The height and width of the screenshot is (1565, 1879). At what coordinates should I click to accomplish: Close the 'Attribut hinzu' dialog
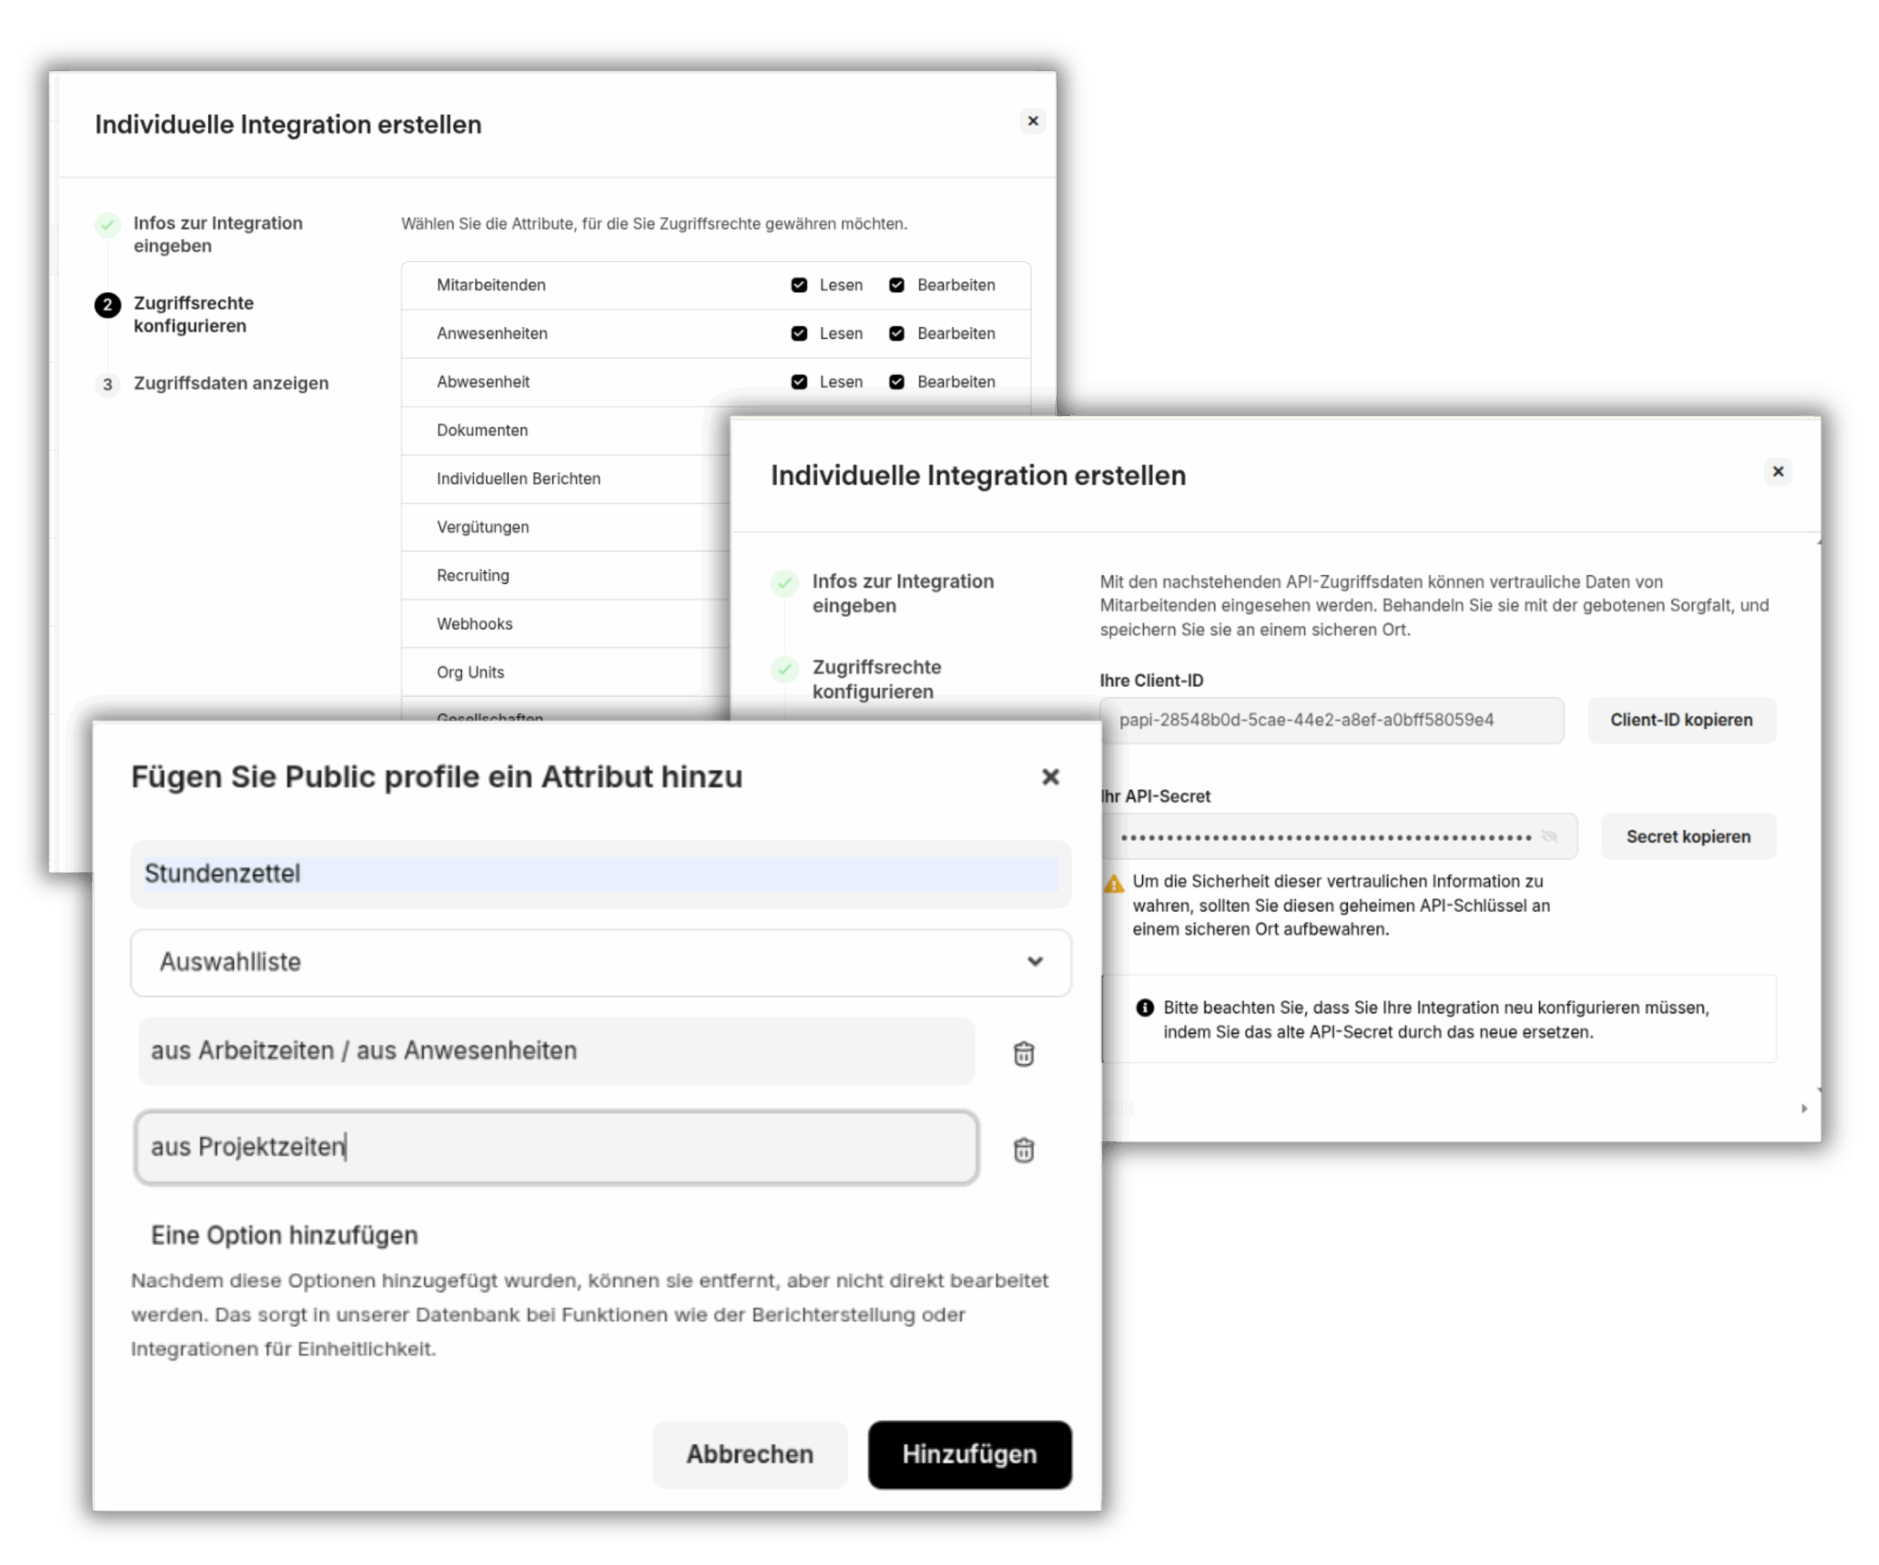[1050, 777]
